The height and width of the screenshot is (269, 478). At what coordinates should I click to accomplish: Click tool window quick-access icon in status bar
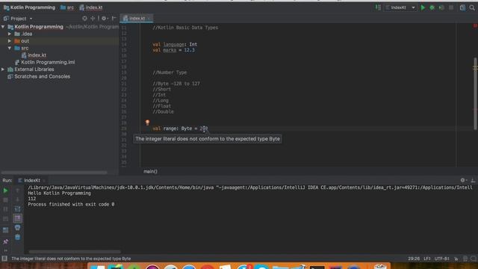click(x=4, y=259)
